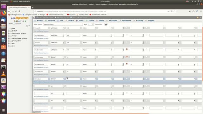Check Null checkbox for inv_itemname row
This screenshot has width=203, height=114.
[127, 35]
